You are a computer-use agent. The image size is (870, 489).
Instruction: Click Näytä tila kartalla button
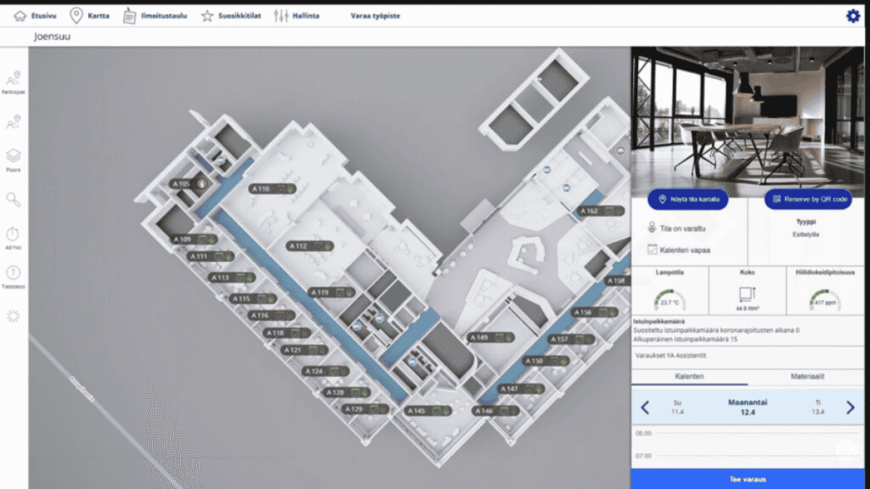688,199
